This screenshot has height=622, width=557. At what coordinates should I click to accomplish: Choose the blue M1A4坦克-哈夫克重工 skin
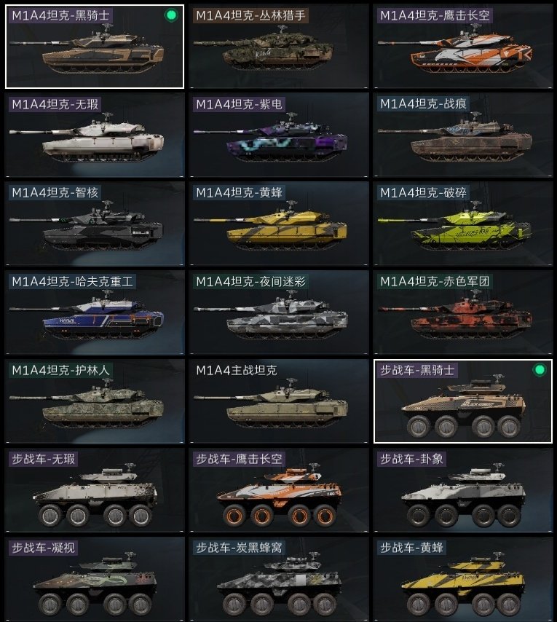95,312
